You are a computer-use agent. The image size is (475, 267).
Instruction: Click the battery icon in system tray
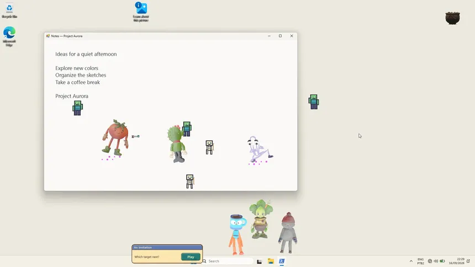tap(442, 261)
